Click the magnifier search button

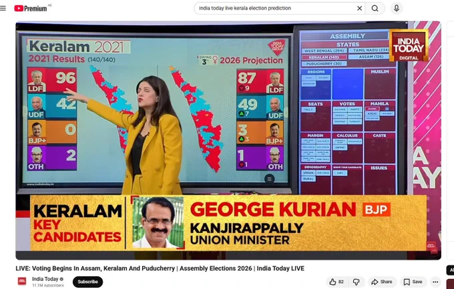pos(375,9)
